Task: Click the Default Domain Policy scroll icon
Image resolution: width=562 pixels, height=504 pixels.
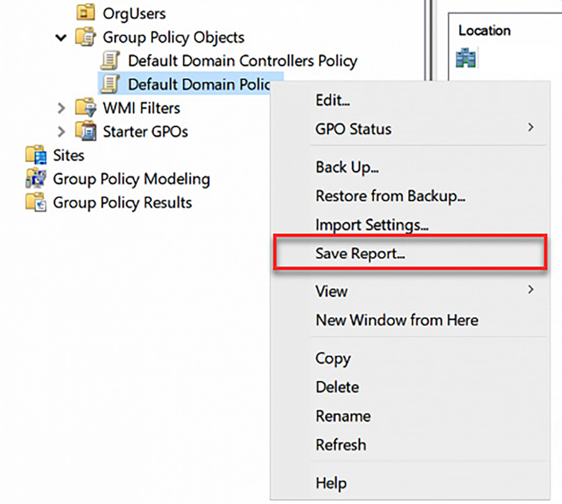Action: click(110, 84)
